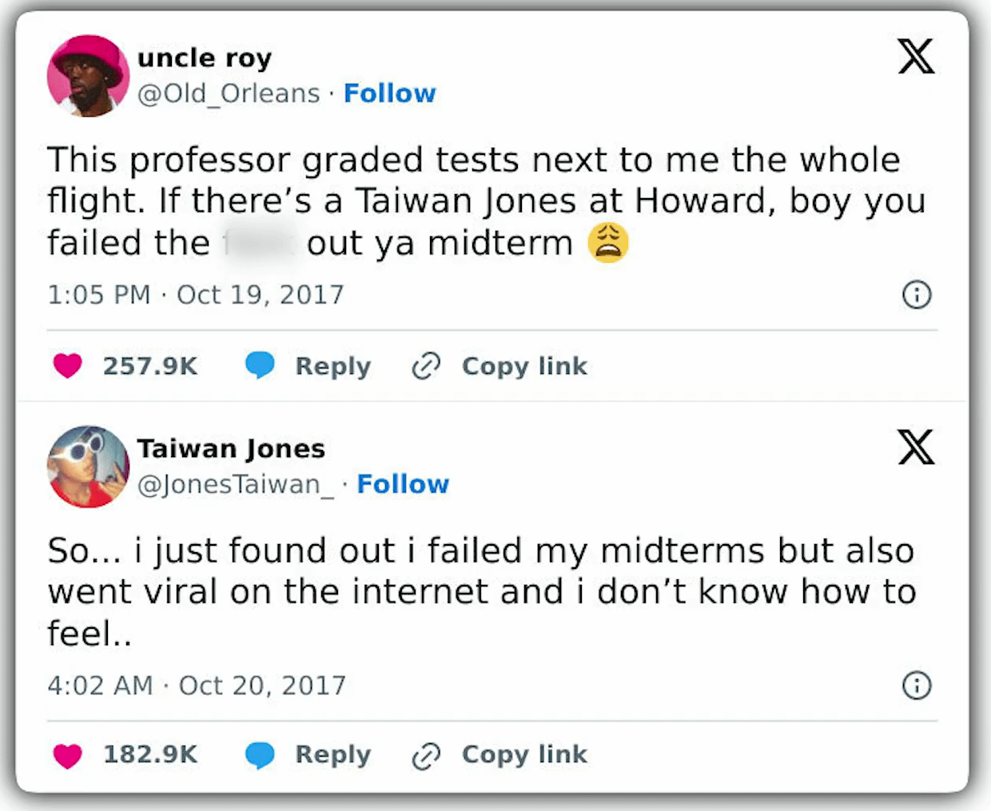Click reply bubble icon on Taiwan Jones' tweet
991x811 pixels.
pos(260,755)
